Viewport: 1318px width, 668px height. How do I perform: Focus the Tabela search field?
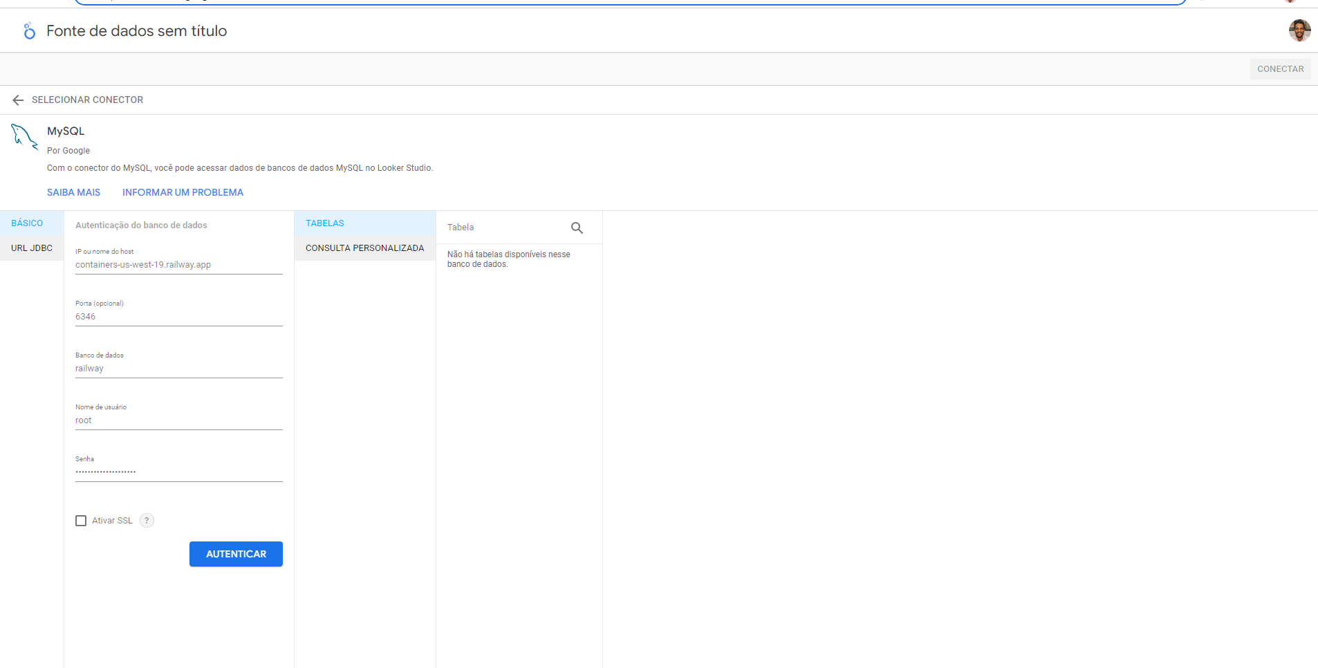(505, 228)
